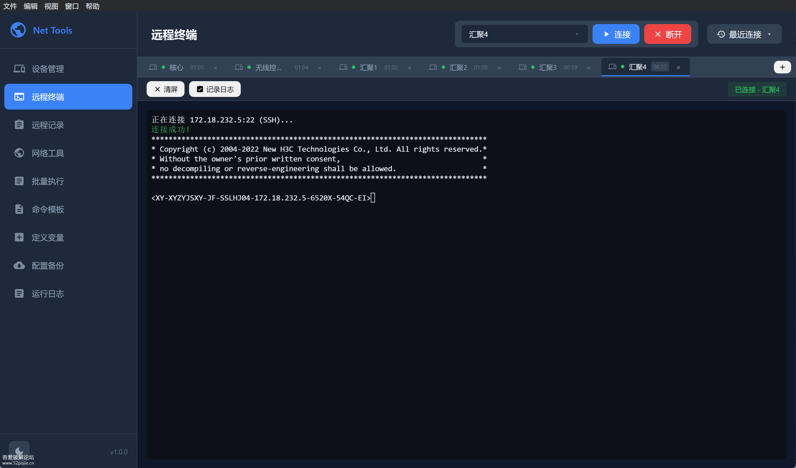Open the 配置备份 config backup panel
This screenshot has width=796, height=468.
[x=47, y=265]
